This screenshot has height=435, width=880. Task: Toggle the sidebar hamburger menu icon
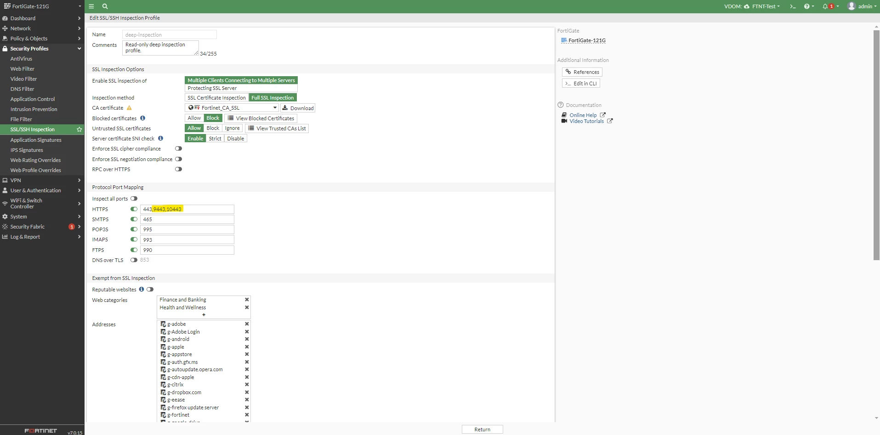click(91, 6)
